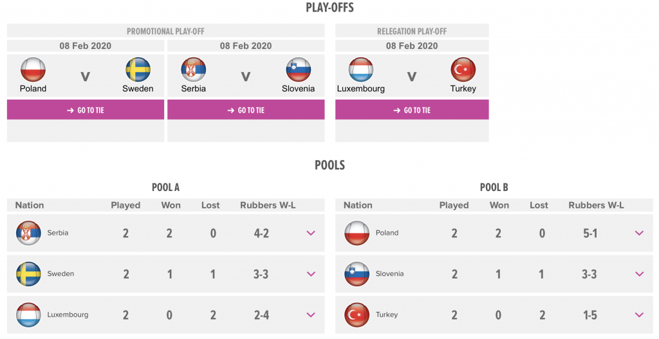This screenshot has width=659, height=339.
Task: Expand Serbia row in Pool A
Action: [x=311, y=233]
